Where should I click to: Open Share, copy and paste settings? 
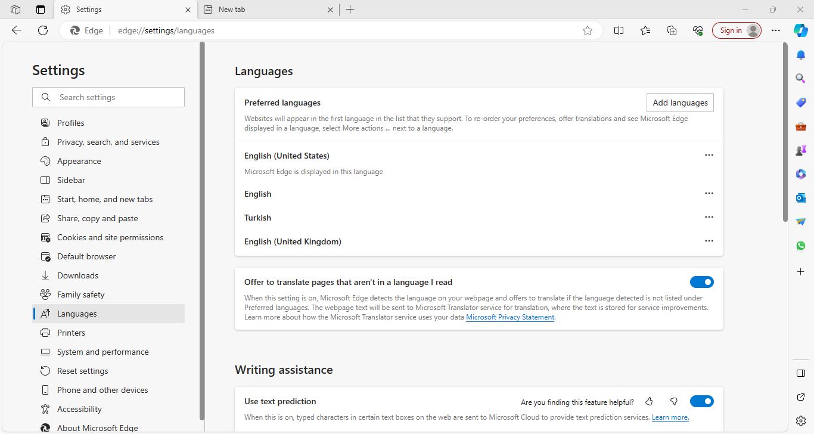pos(108,218)
